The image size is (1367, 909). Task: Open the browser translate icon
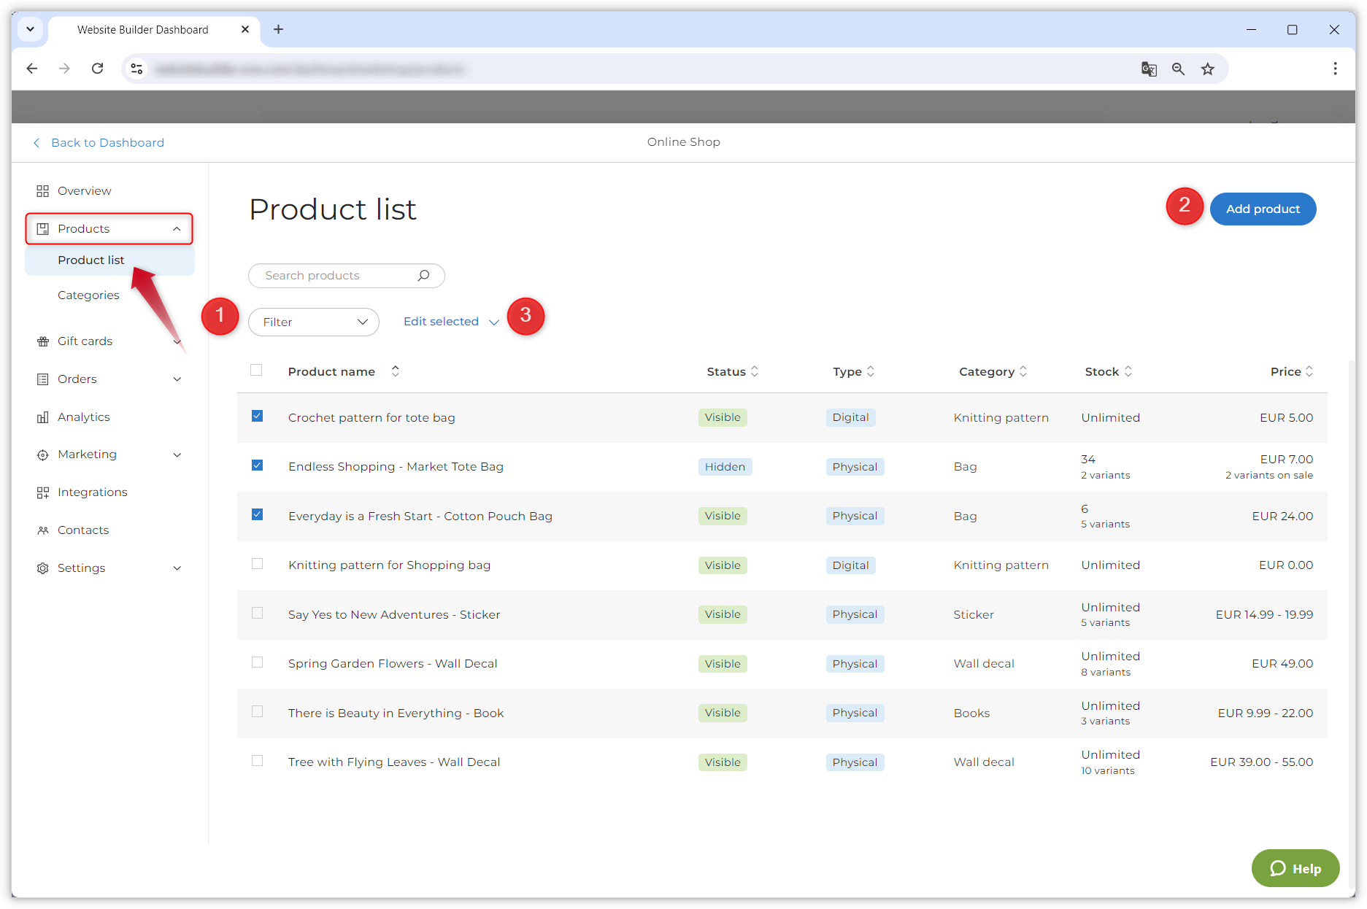click(1149, 69)
